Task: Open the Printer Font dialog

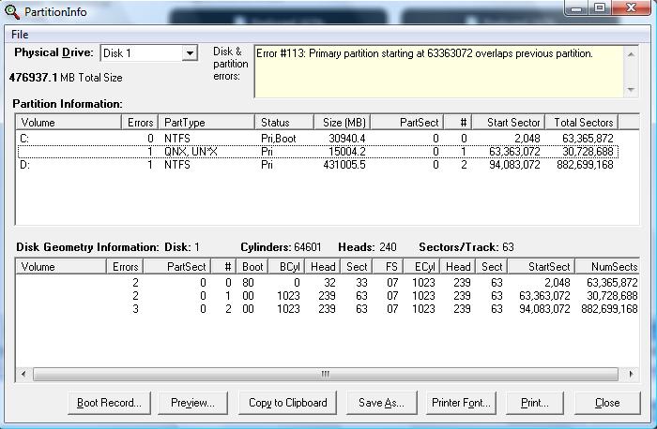Action: (461, 403)
